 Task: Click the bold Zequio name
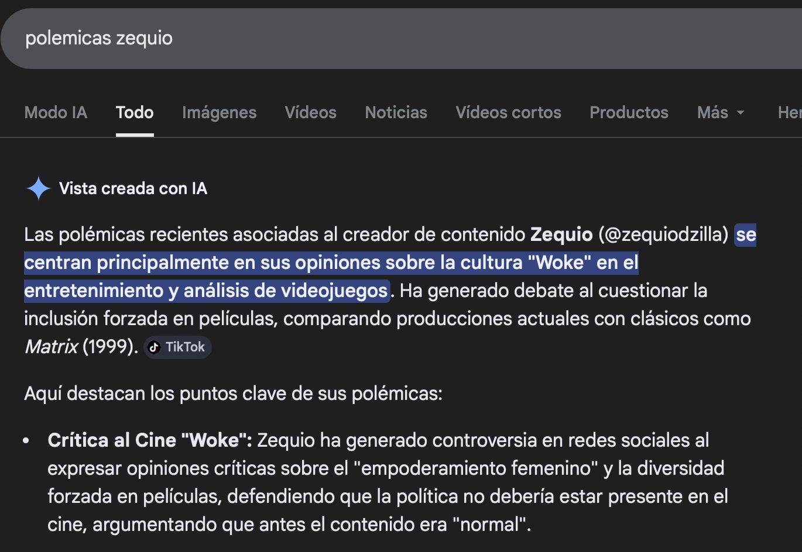[561, 234]
